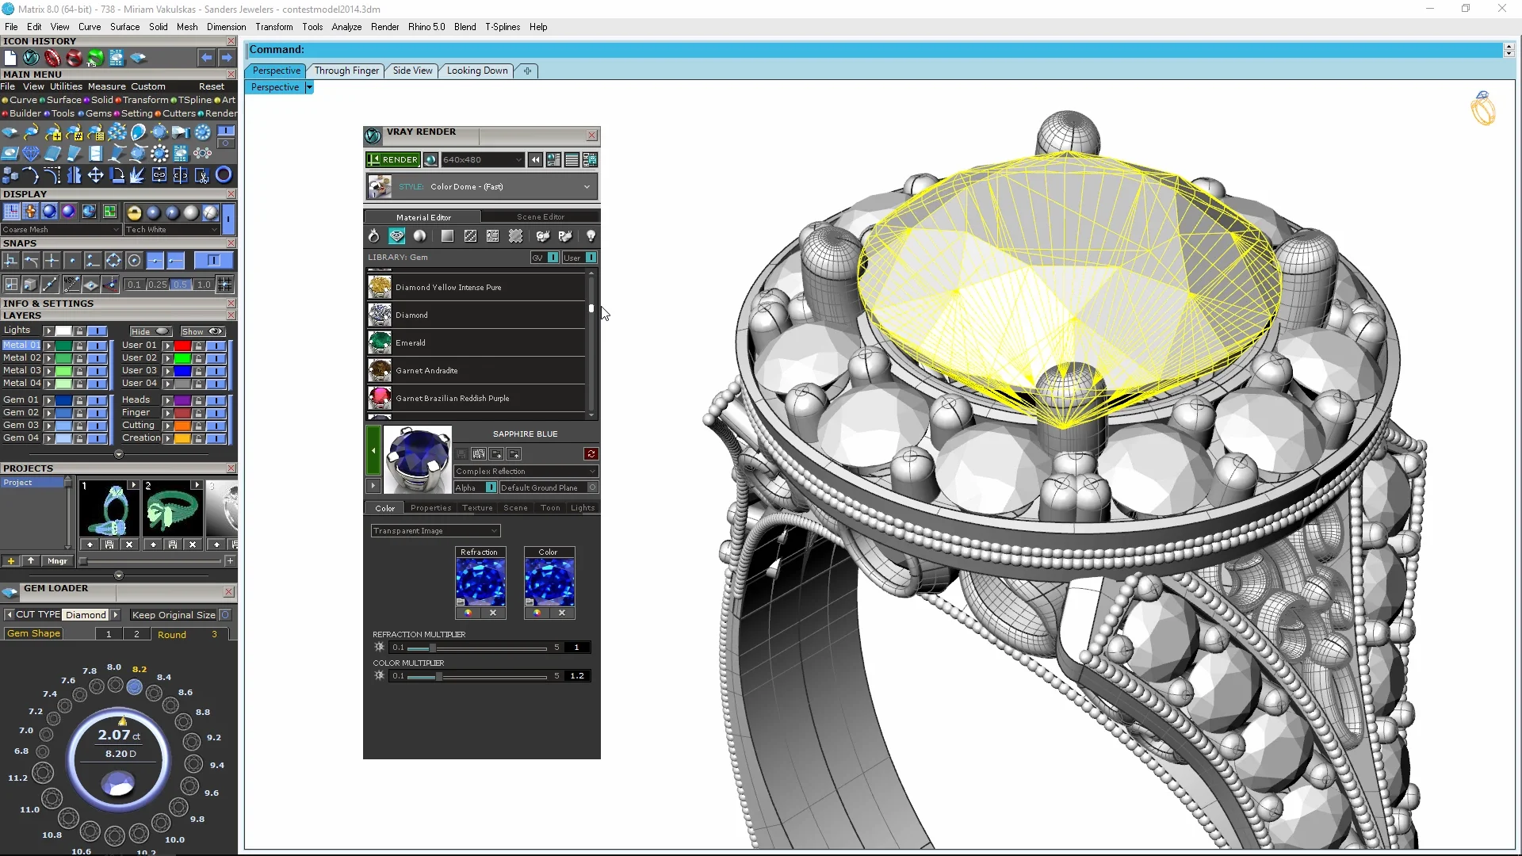
Task: Switch to the Perspective viewport tab
Action: (275, 70)
